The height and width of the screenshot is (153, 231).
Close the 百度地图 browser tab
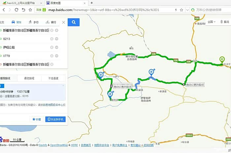click(x=84, y=3)
